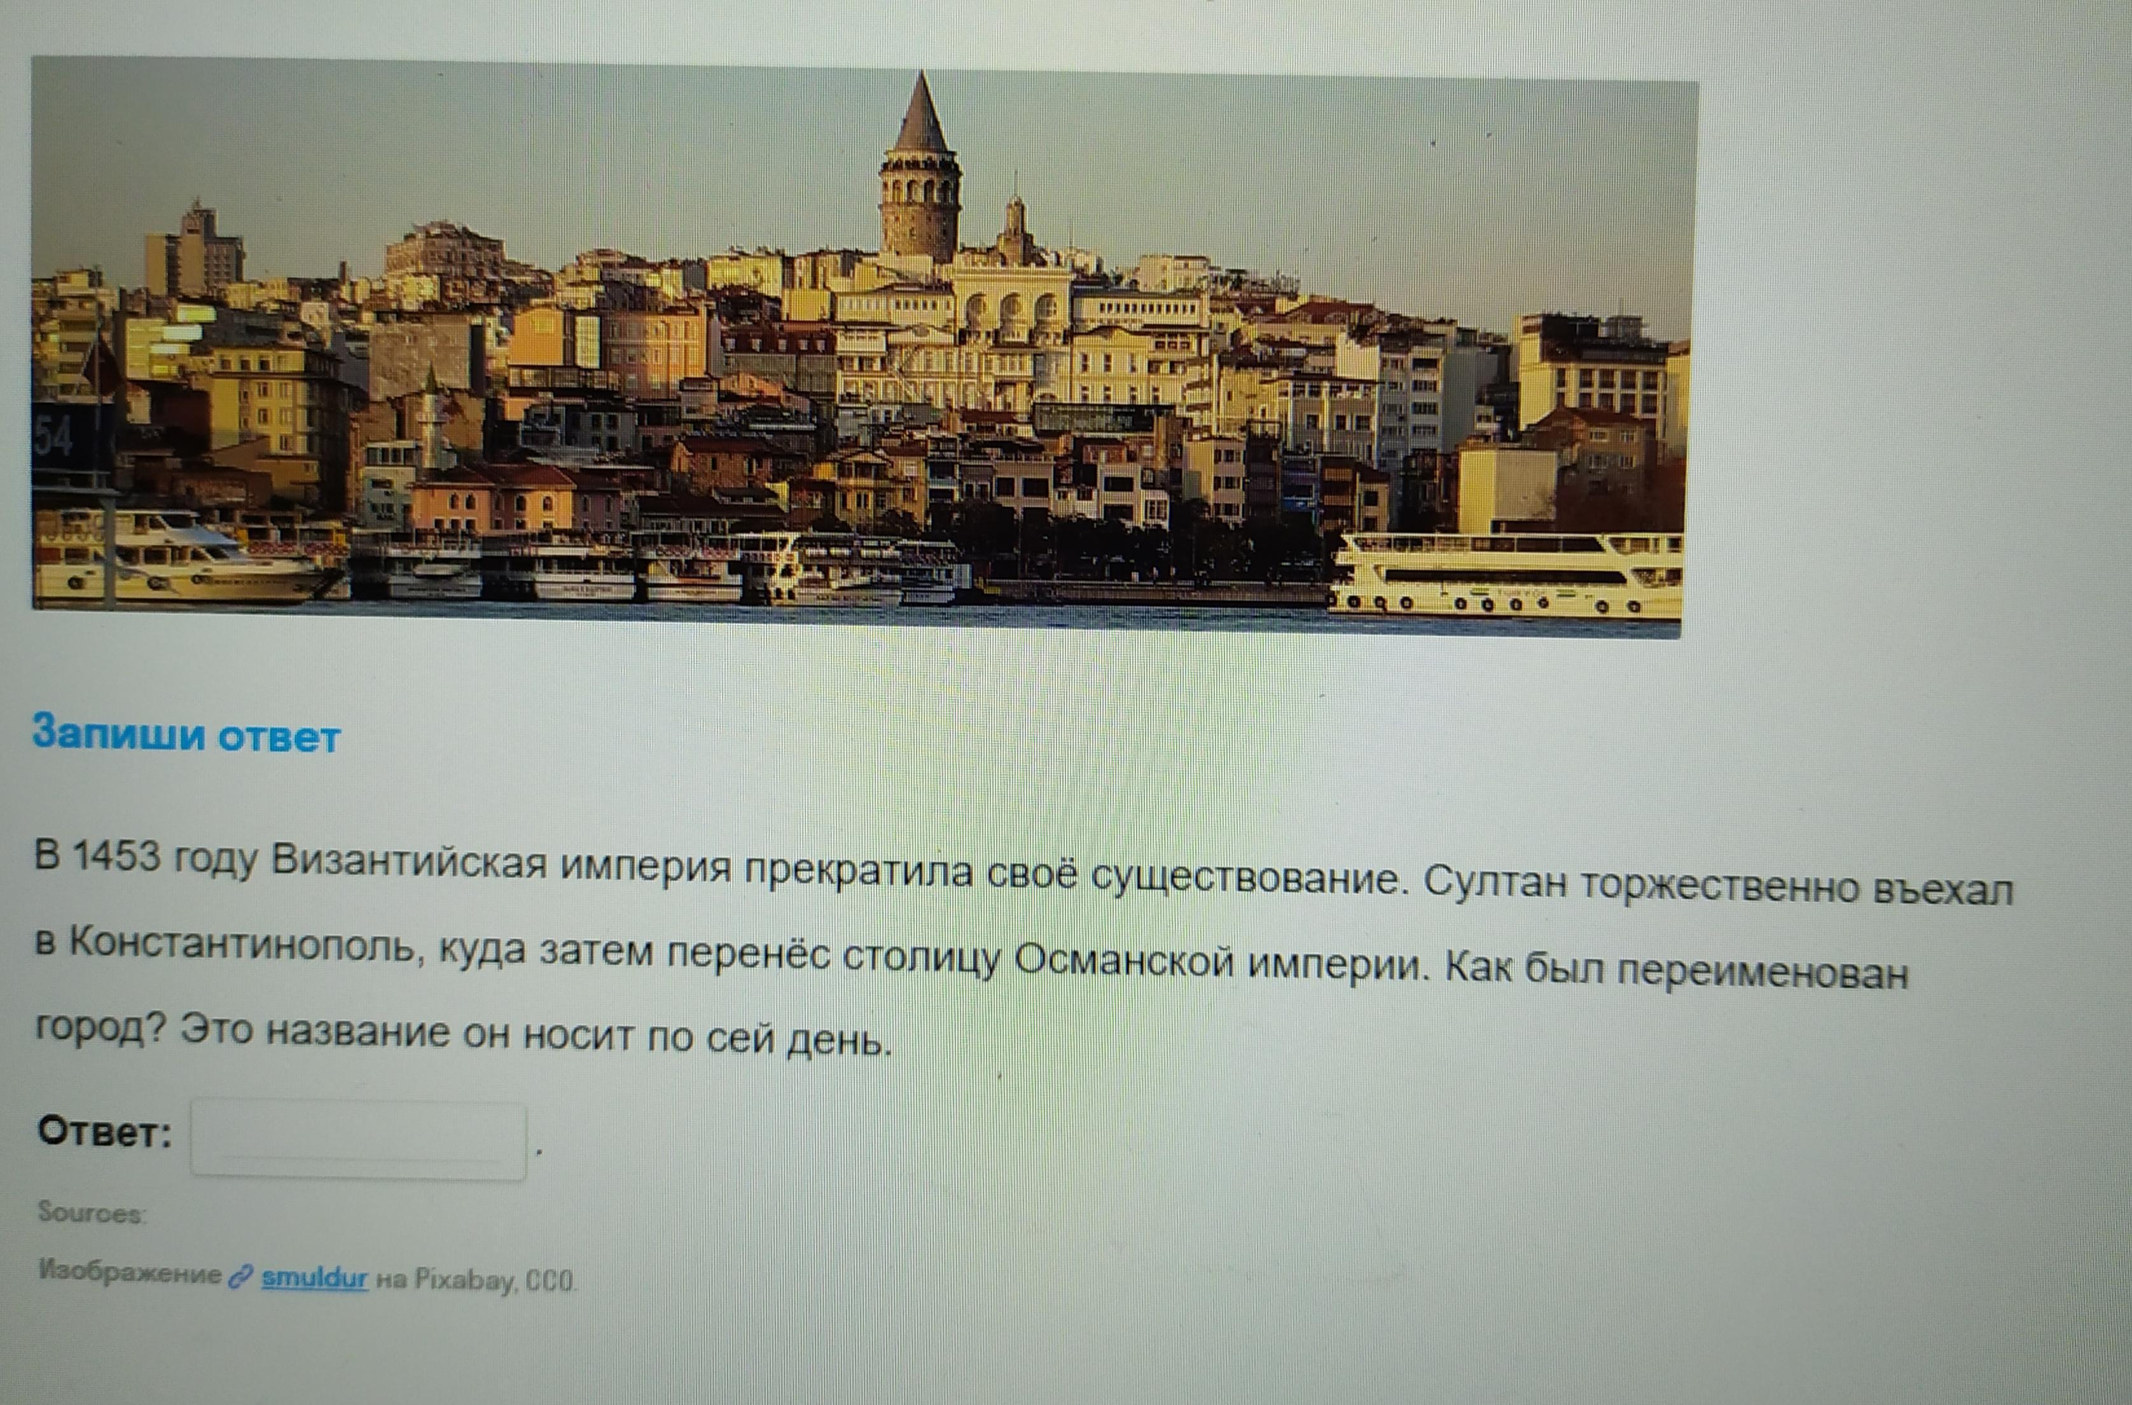Viewport: 2132px width, 1405px height.
Task: Click the 'Изображение' caption text
Action: pyautogui.click(x=130, y=1271)
